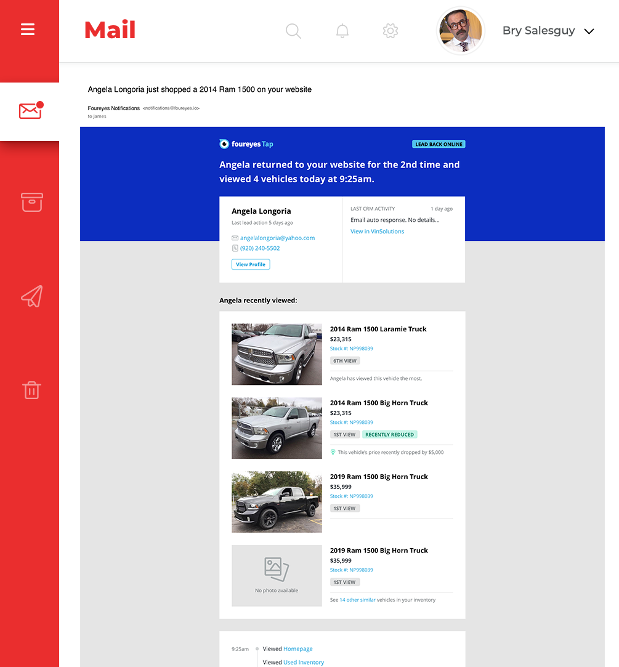The image size is (619, 667).
Task: Open the notifications bell
Action: tap(342, 31)
